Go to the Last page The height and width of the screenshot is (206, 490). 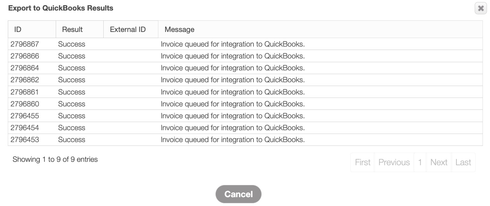463,162
